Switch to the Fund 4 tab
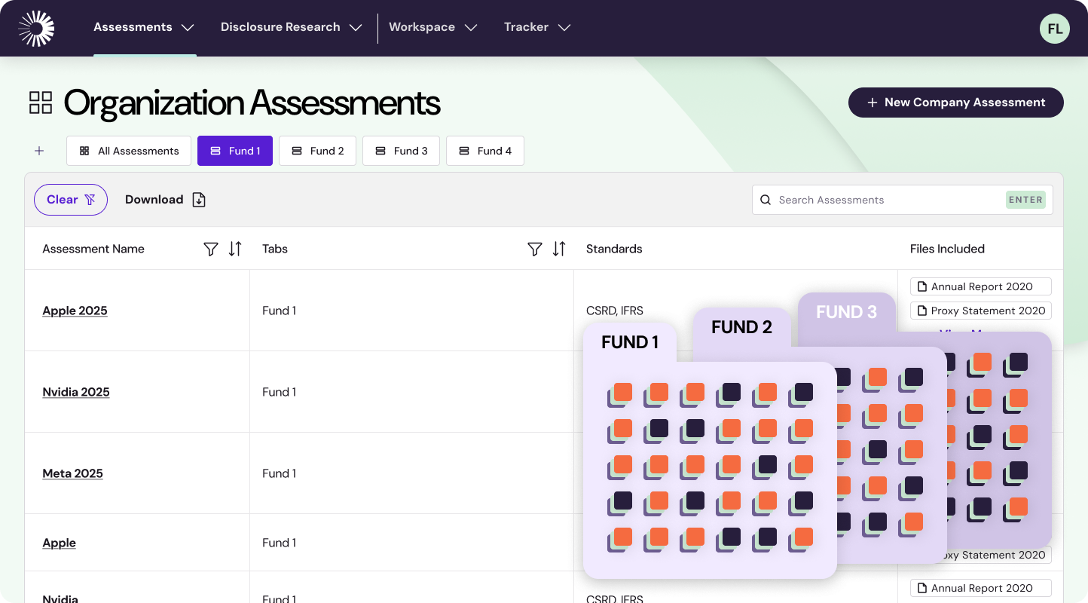 click(484, 151)
